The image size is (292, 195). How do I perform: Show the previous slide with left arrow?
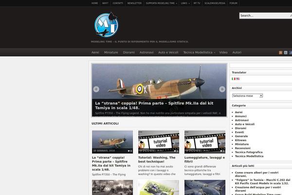96,89
